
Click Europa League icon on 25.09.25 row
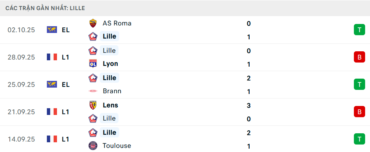[x=52, y=84]
